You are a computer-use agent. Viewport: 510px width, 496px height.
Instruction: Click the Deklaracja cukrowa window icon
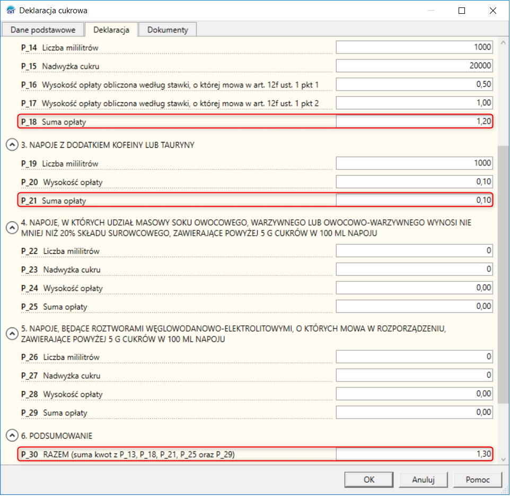point(11,11)
